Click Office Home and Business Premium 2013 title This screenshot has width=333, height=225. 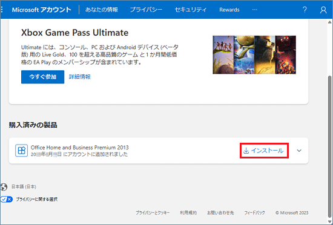pos(80,148)
